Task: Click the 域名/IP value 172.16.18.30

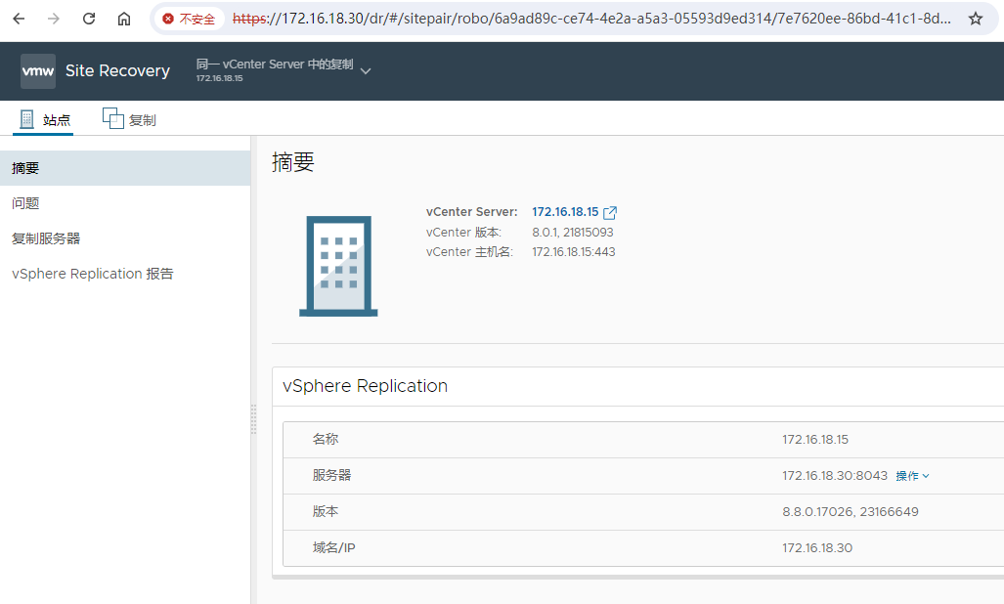Action: [x=817, y=548]
